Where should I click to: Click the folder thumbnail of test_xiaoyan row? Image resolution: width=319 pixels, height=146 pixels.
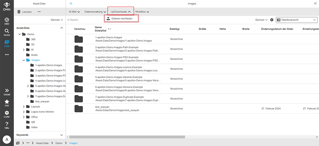pos(78,109)
